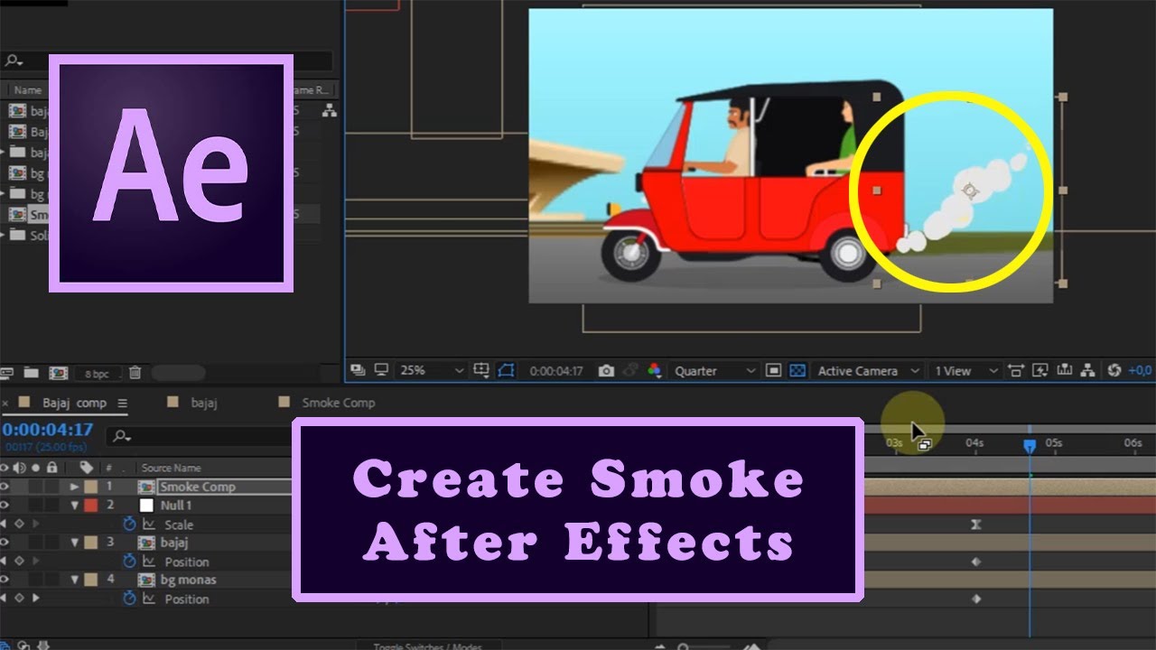Open Show Channel color management icon

pos(653,370)
